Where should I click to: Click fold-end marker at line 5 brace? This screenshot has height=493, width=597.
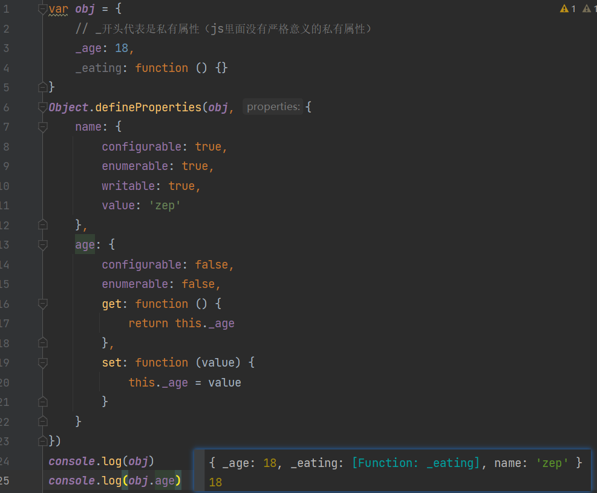(x=42, y=87)
